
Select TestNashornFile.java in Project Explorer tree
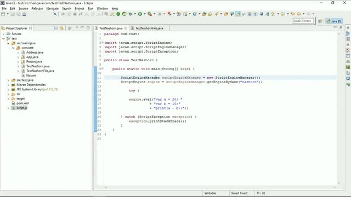coord(40,71)
